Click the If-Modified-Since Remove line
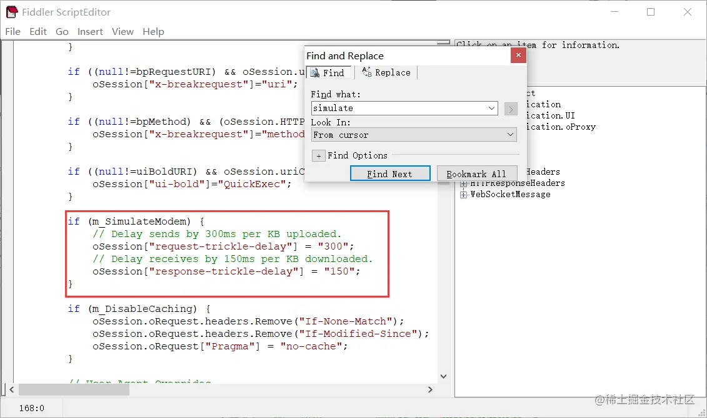The width and height of the screenshot is (707, 418). tap(261, 334)
